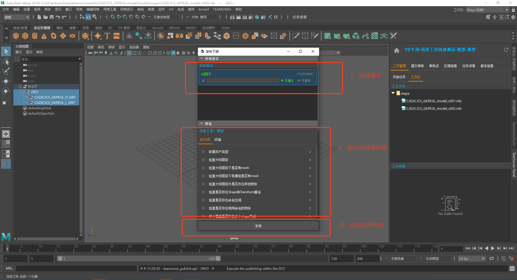Viewport: 517px width, 280px height.
Task: Open the 24 fps frame rate dropdown
Action: tap(483, 258)
